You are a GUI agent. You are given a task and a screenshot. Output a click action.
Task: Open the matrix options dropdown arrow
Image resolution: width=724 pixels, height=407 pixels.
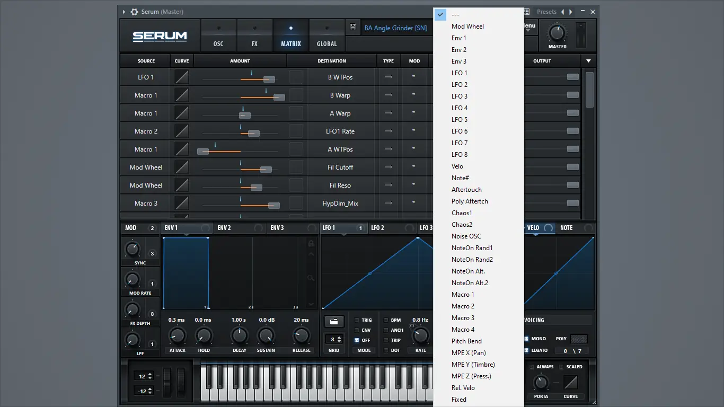point(588,61)
